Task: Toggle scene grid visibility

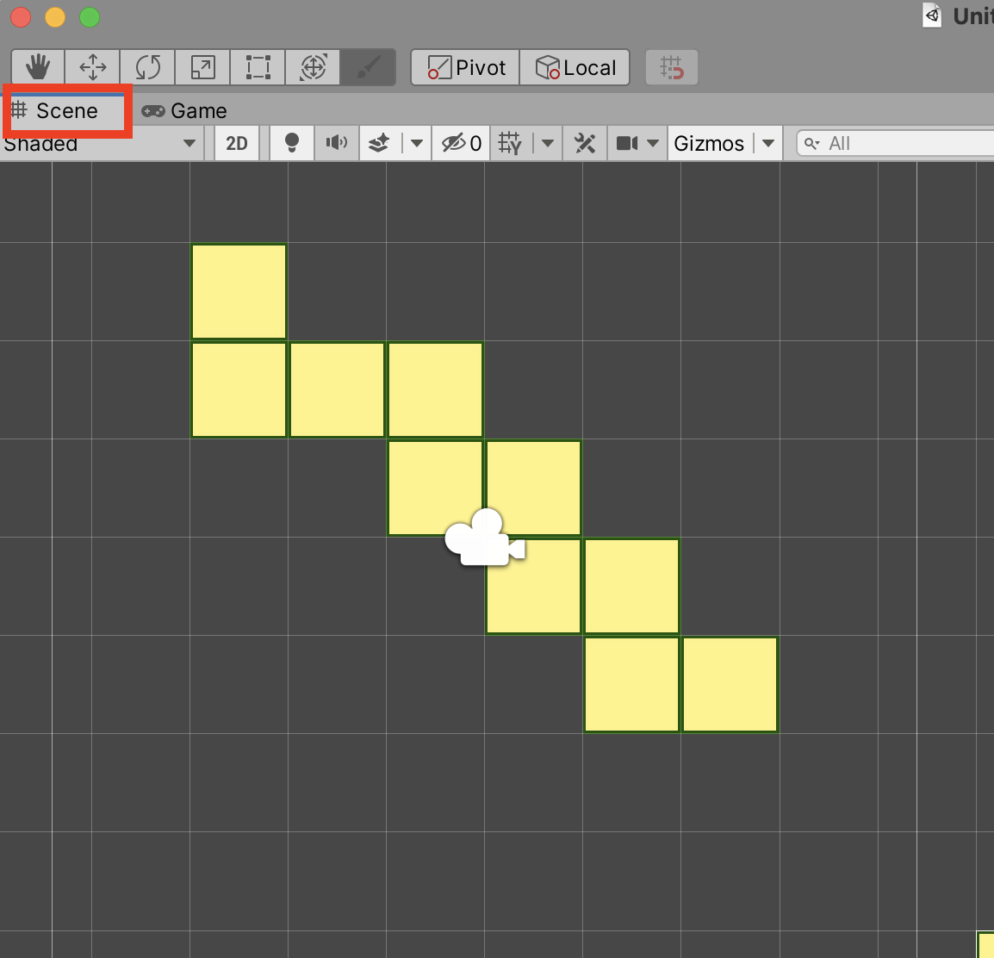Action: point(510,144)
